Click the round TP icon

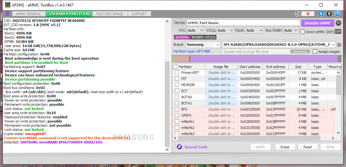pyautogui.click(x=338, y=23)
